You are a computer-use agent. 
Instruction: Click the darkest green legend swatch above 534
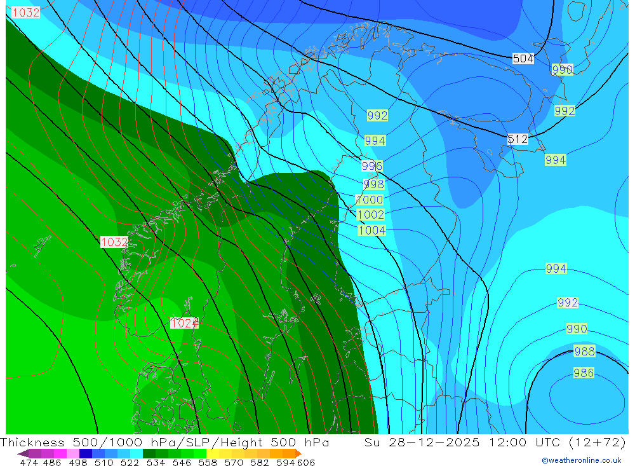coord(149,453)
